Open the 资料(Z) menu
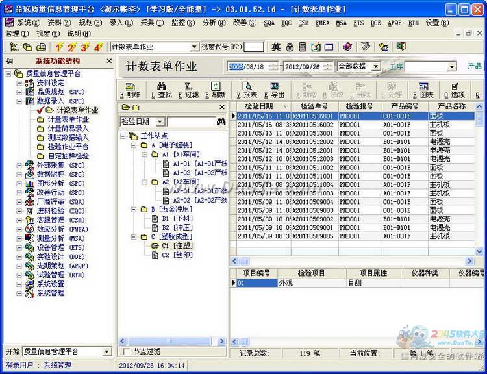487x374 pixels. 60,23
